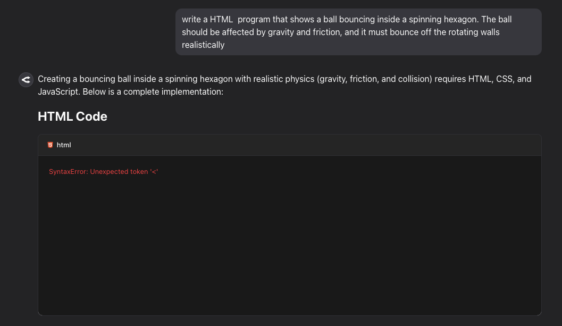Click the word 'SyntaxError:' in the code block
Screen dimensions: 562x326
tap(68, 172)
